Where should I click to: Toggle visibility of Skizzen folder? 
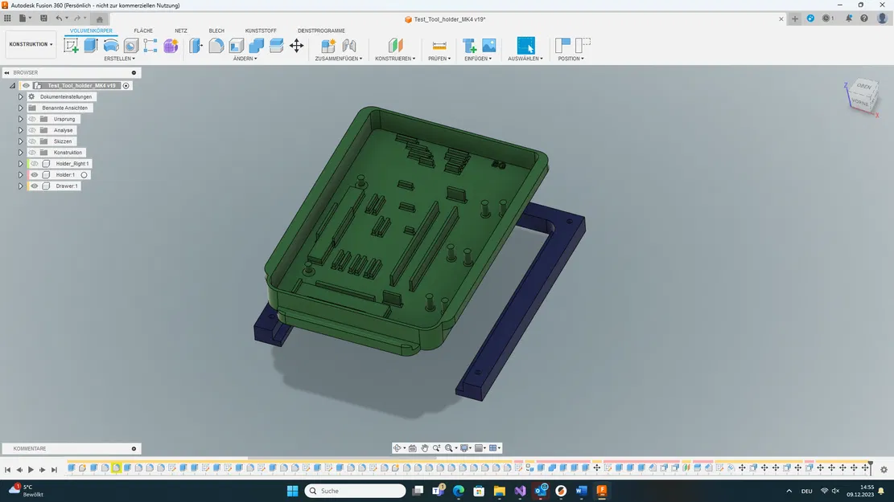pyautogui.click(x=32, y=141)
